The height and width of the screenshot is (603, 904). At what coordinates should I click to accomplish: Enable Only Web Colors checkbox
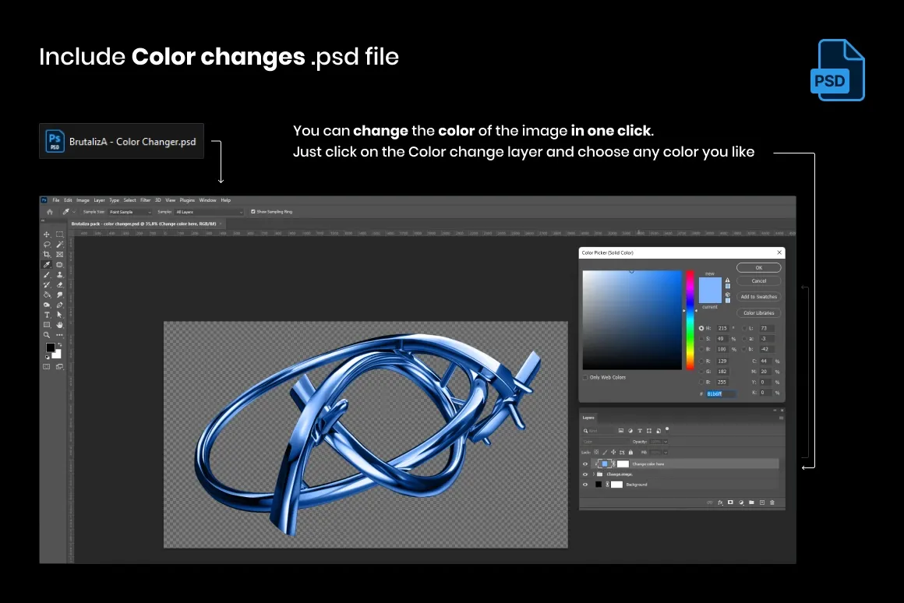[x=585, y=378]
